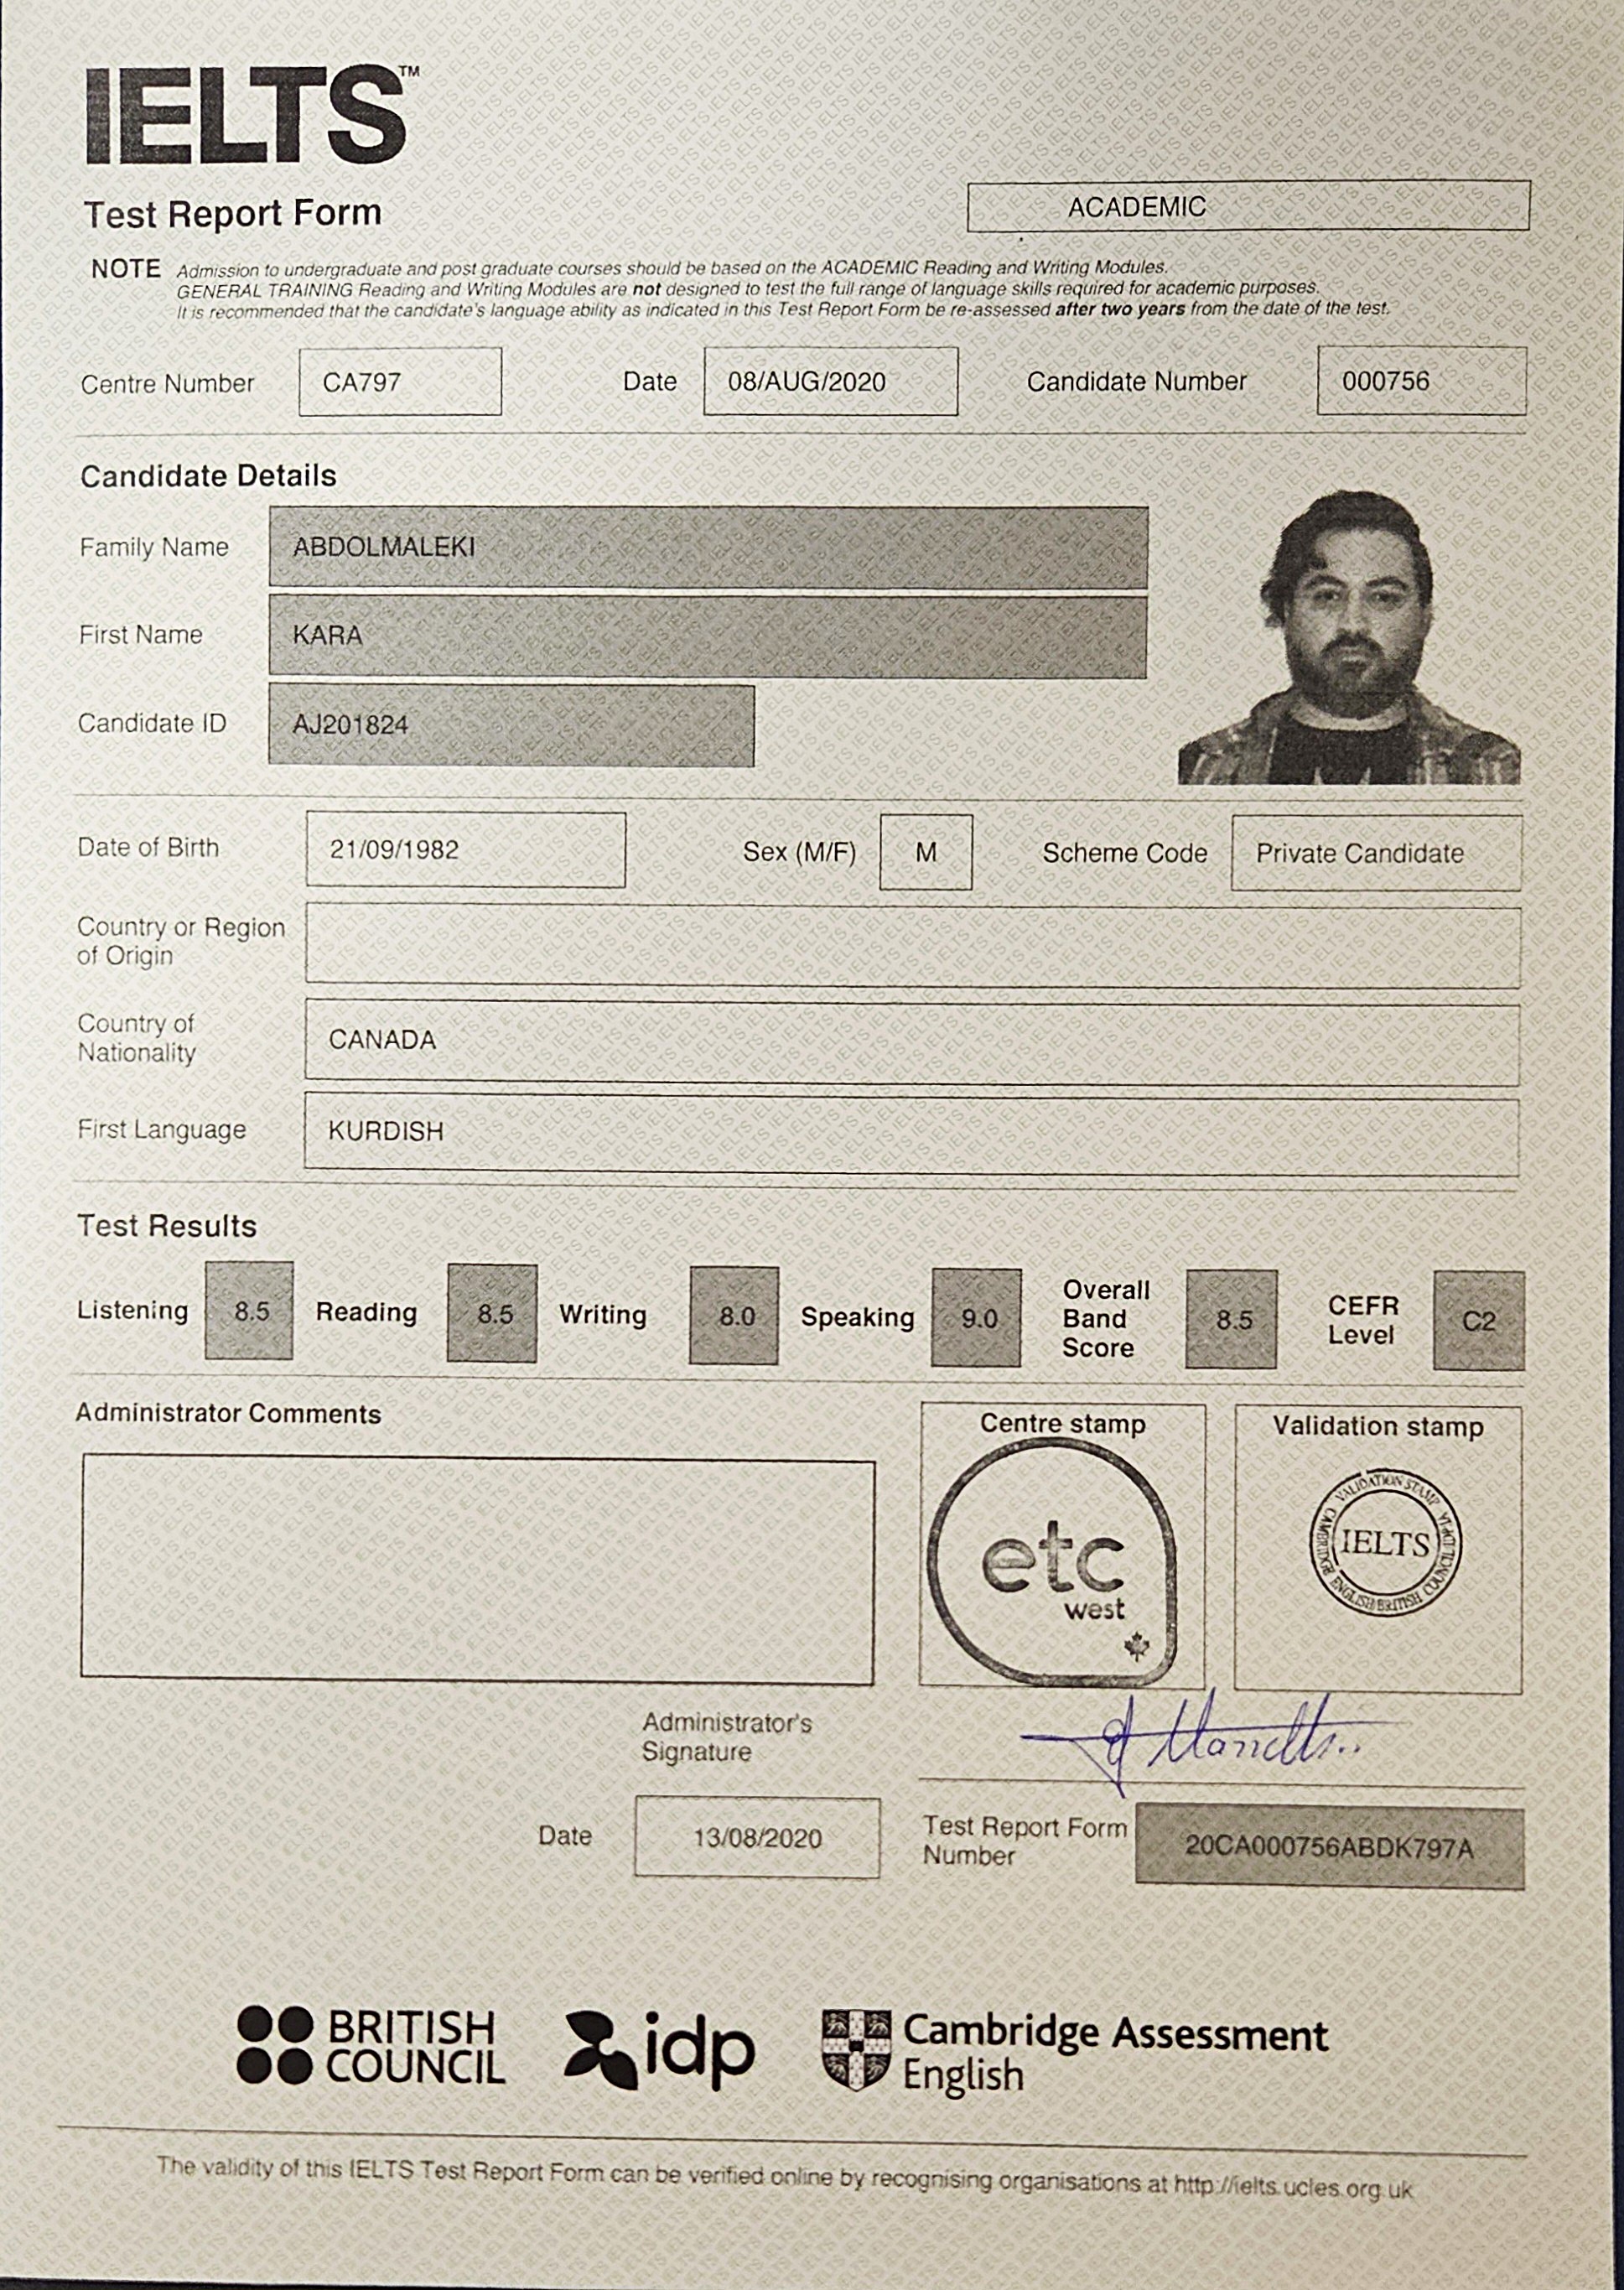Click the Centre Number CA797 field
This screenshot has height=2290, width=1624.
point(400,383)
